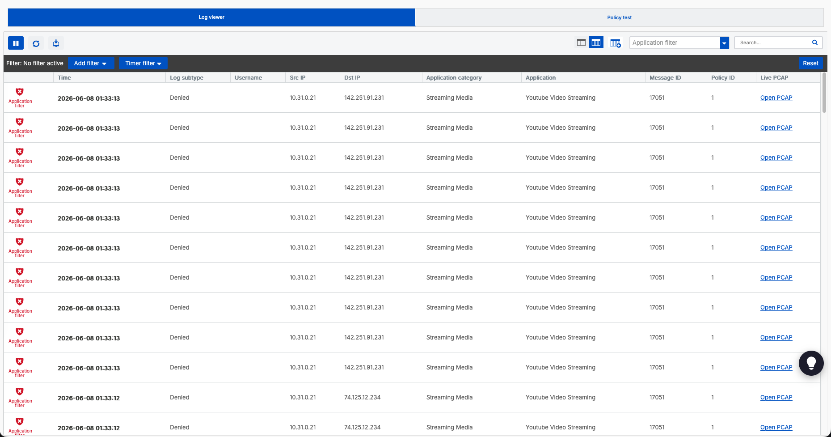Pause the live log stream
Viewport: 831px width, 437px height.
click(16, 43)
